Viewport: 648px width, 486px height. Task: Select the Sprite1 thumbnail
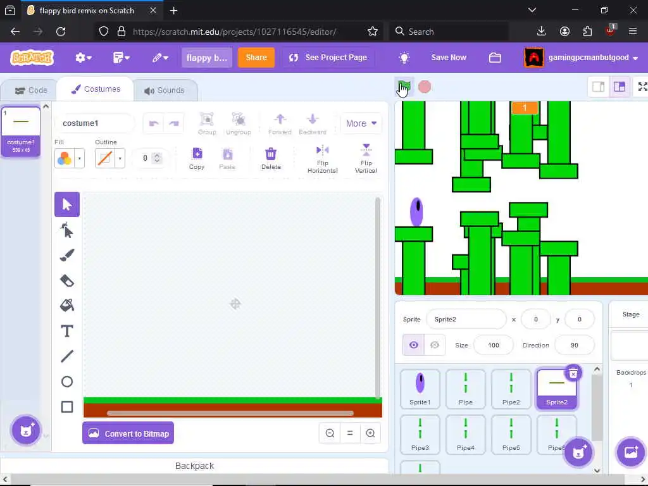click(420, 389)
